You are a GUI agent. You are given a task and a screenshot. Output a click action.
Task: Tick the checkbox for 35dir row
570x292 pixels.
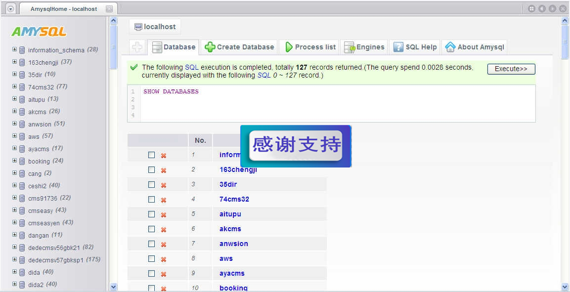152,184
